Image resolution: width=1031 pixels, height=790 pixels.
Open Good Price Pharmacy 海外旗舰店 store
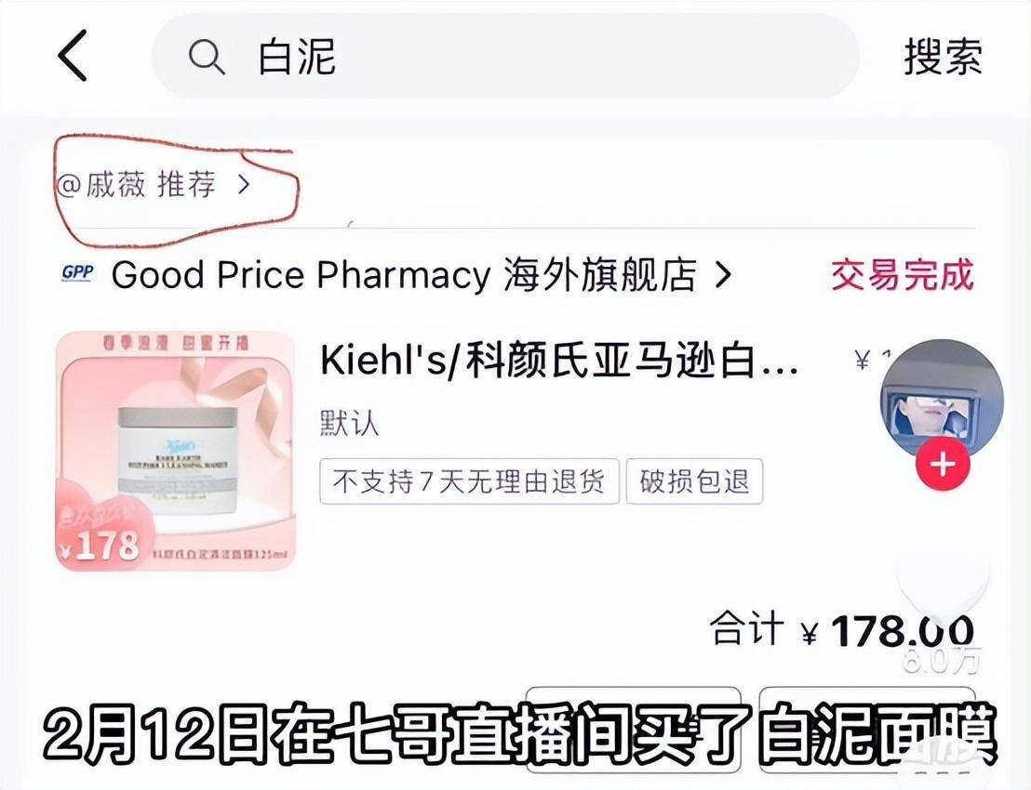click(403, 274)
